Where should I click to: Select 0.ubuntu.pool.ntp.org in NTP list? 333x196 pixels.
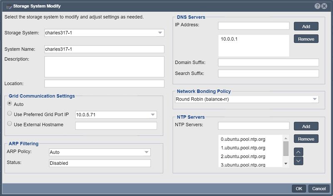point(243,139)
